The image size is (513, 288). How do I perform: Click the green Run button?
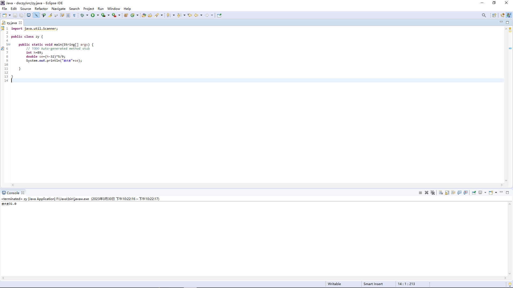[x=93, y=15]
